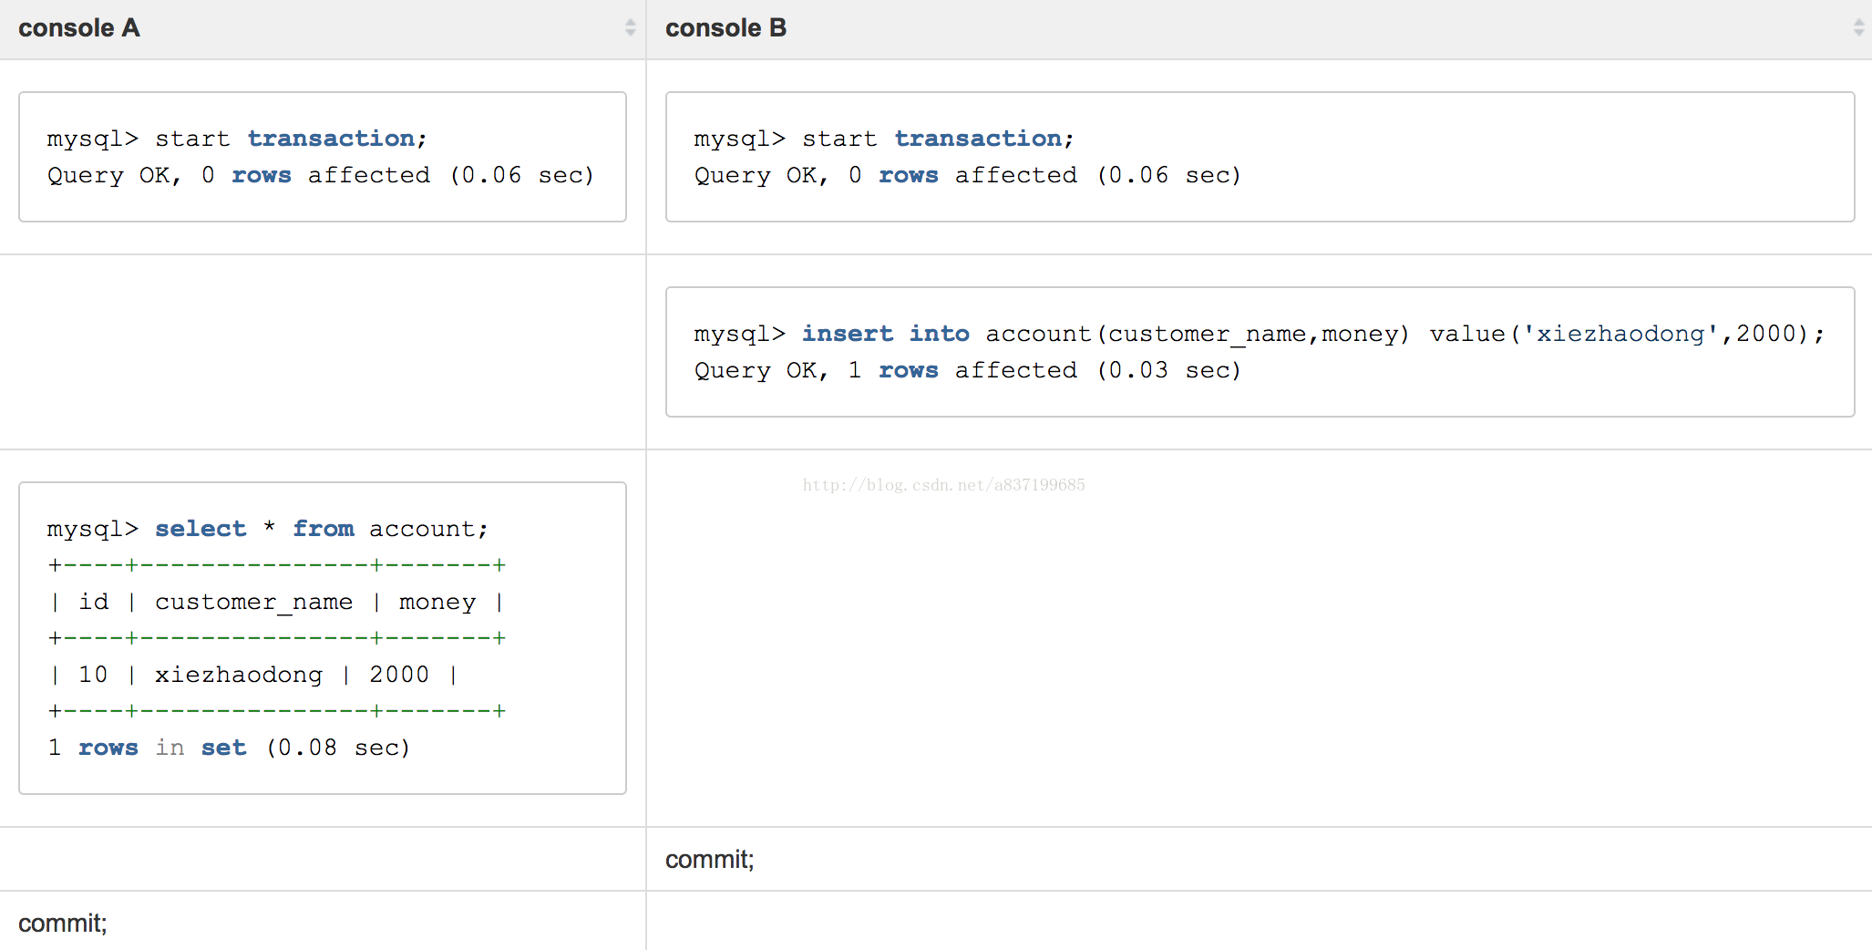Click the 'Query OK, 1 rows affected' line
This screenshot has width=1872, height=950.
pos(967,370)
